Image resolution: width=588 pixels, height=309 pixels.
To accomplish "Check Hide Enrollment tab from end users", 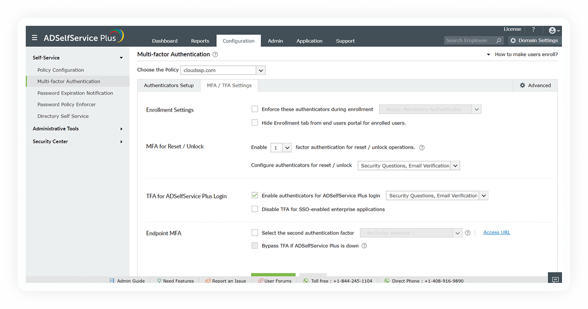I will click(254, 123).
